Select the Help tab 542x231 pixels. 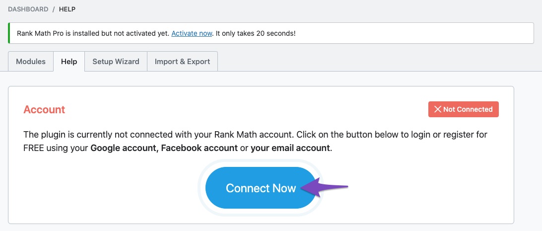pyautogui.click(x=69, y=62)
